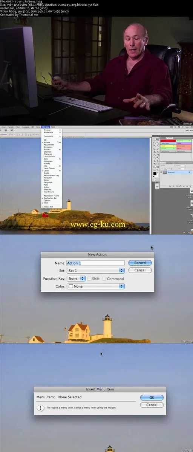Click the macOS volume icon
Viewport: 193px width, 452px height.
click(175, 127)
